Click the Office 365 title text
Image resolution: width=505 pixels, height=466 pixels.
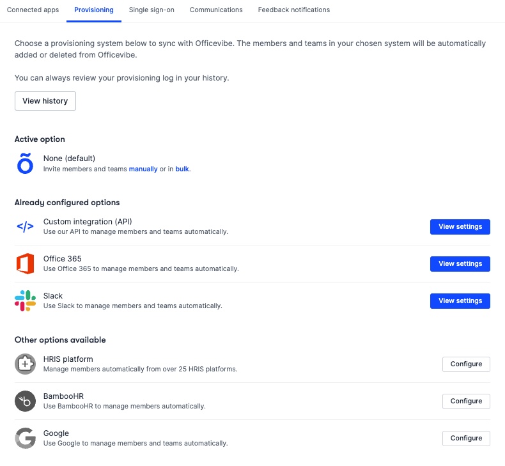point(63,259)
